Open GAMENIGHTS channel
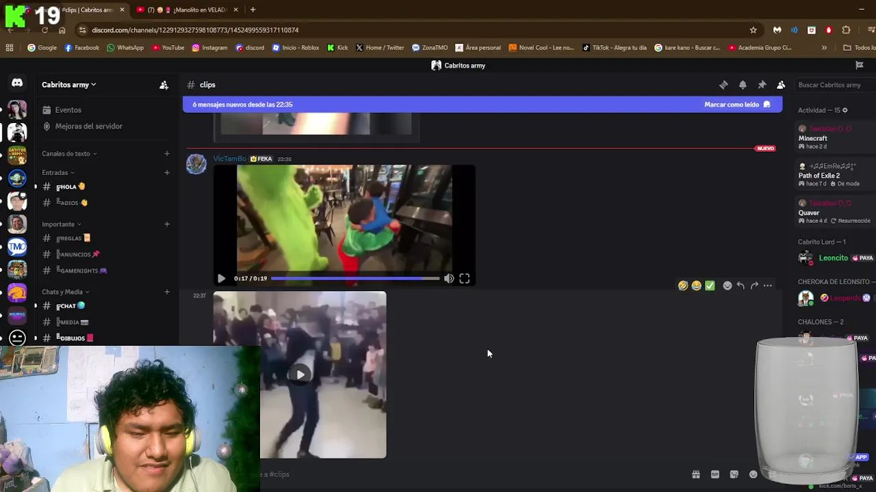876x492 pixels. click(105, 271)
